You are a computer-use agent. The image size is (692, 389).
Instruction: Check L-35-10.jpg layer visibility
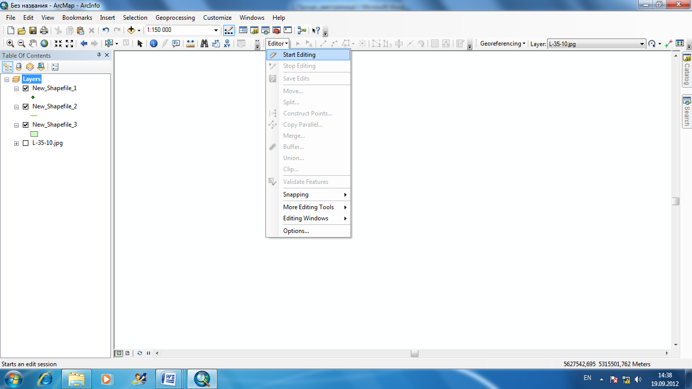tap(25, 143)
